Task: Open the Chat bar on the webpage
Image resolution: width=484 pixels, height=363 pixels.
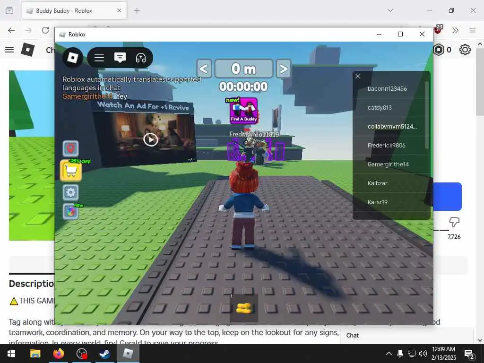Action: point(407,336)
